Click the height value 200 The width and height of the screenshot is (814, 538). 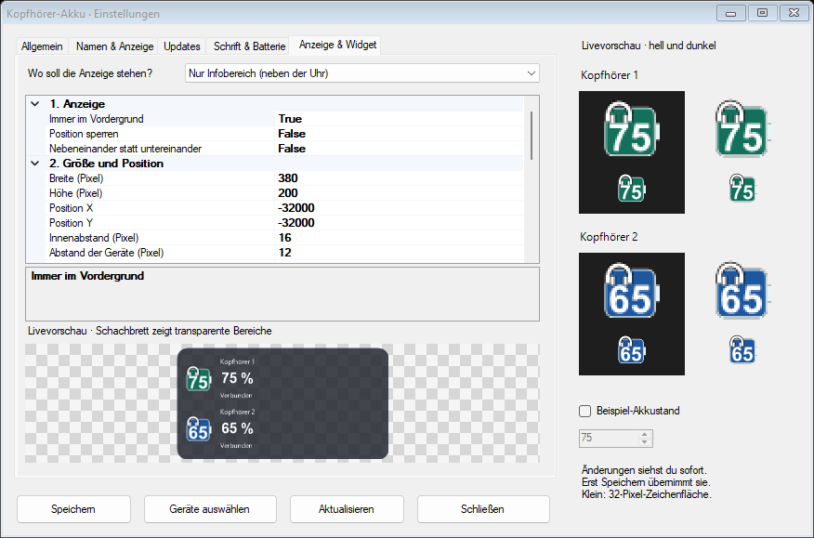click(288, 193)
